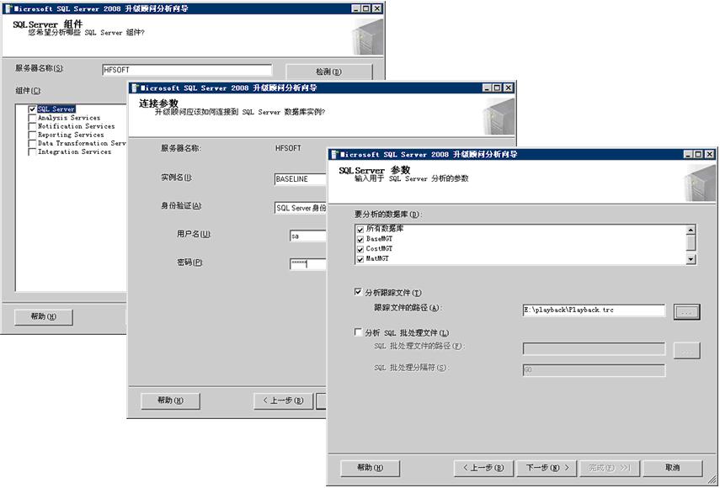Click the server name field HFSOFT
Screen dimensions: 720x488
pyautogui.click(x=187, y=70)
